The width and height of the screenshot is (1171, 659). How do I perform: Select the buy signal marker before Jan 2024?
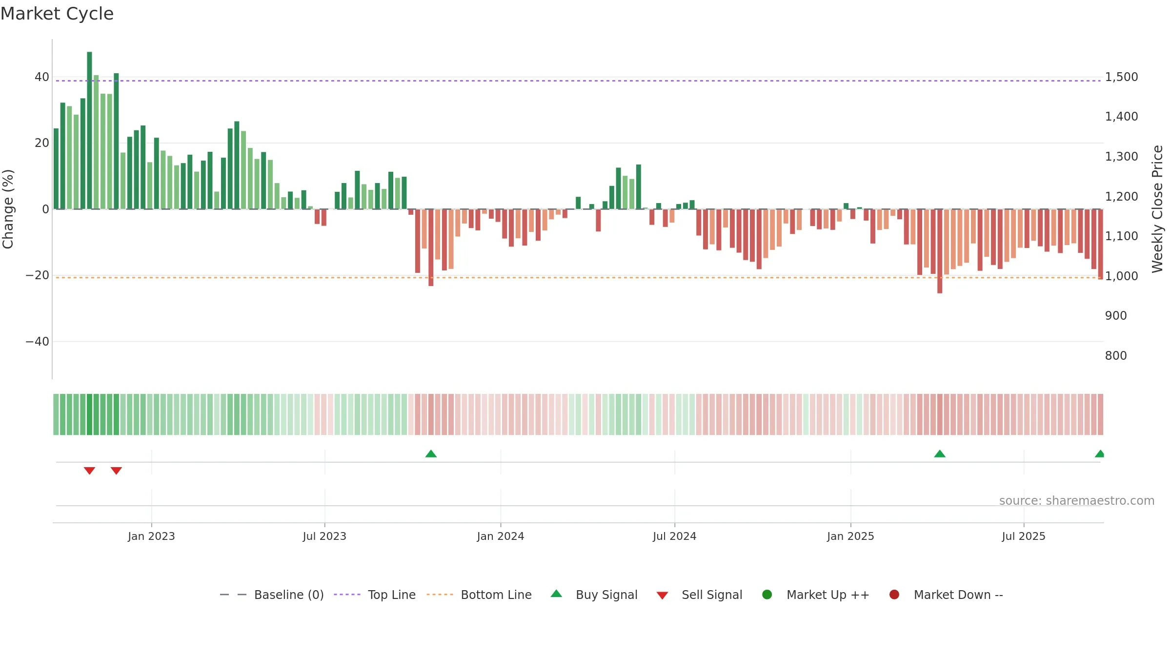point(431,453)
